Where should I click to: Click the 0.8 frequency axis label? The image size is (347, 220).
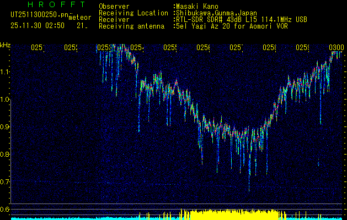coord(5,154)
